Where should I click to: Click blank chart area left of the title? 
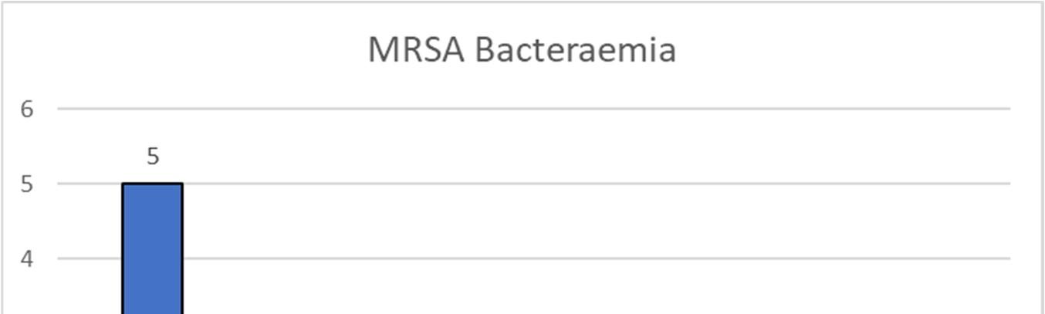[193, 50]
